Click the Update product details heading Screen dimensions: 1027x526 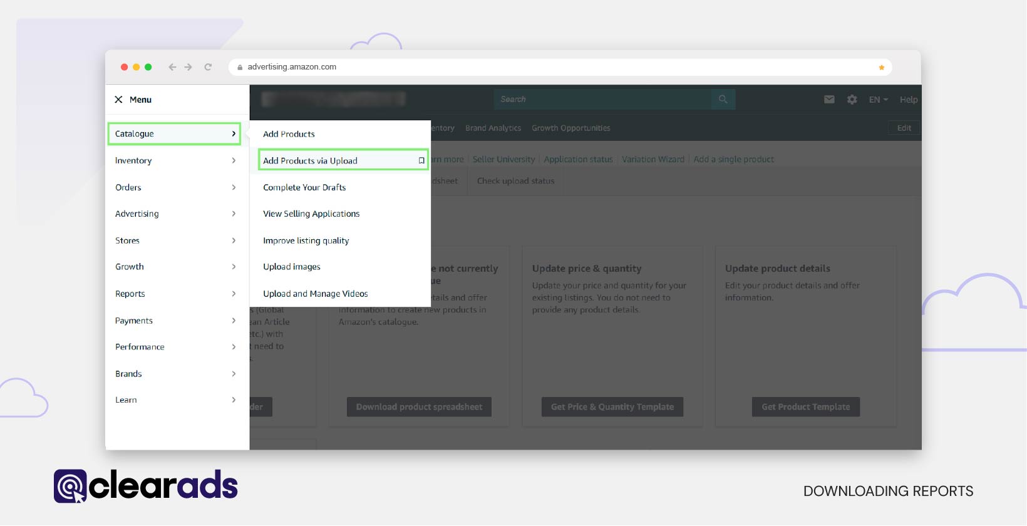click(x=778, y=269)
